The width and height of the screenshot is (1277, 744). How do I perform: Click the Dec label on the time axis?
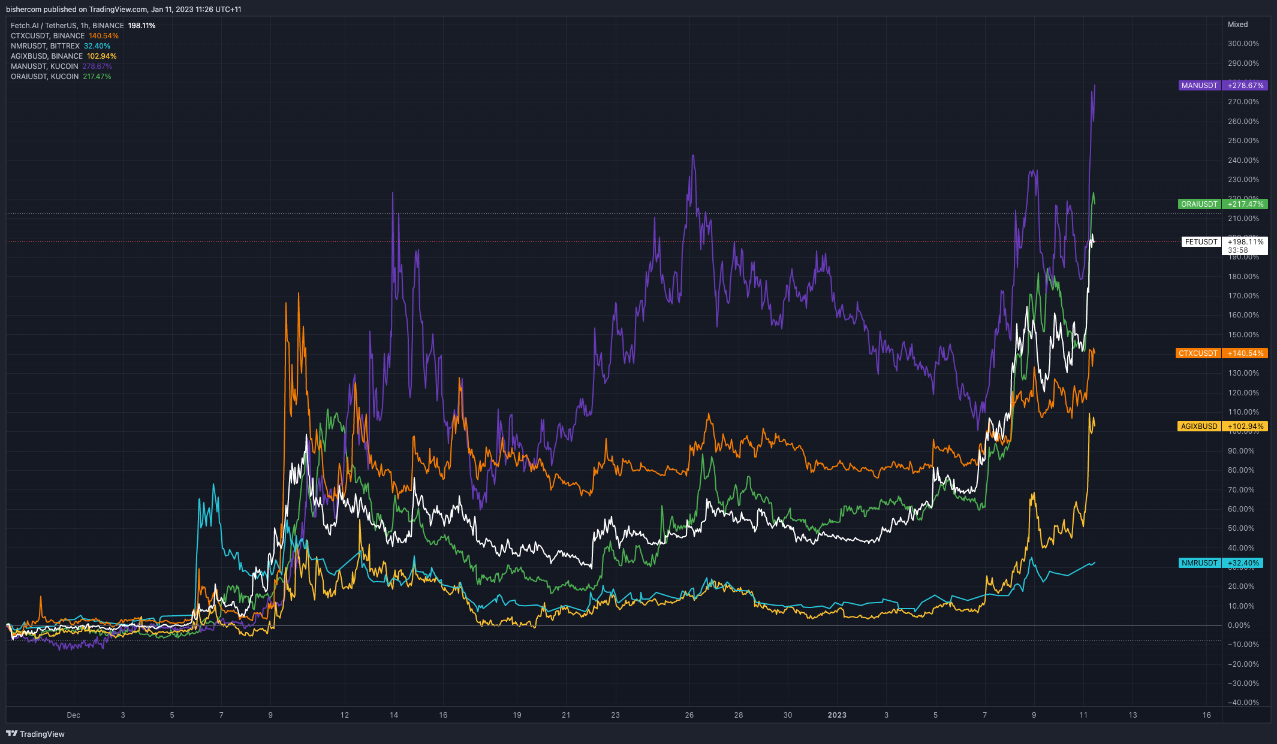tap(74, 715)
